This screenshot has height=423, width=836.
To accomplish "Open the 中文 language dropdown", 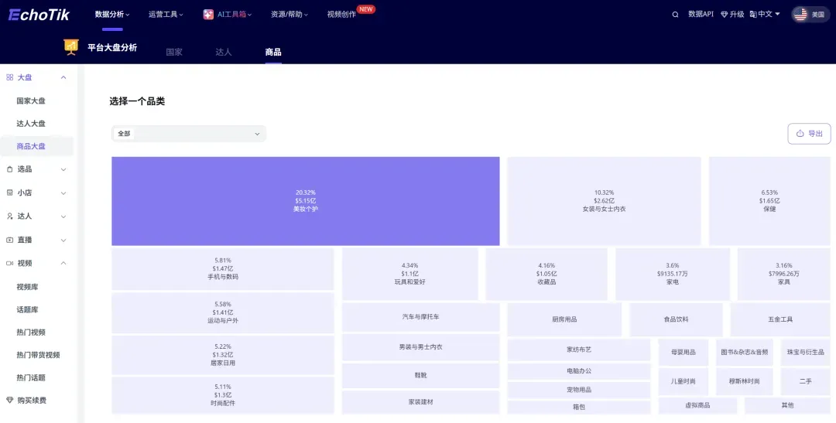I will 765,15.
